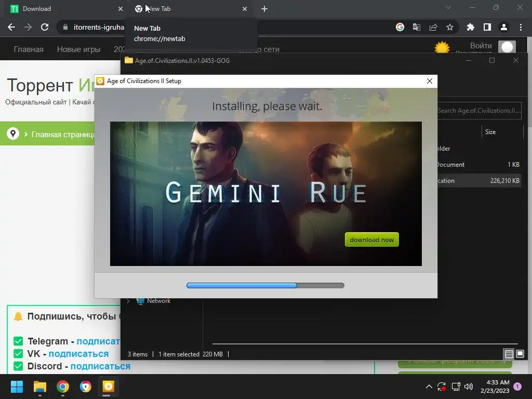Click the Chrome forward arrow
Image resolution: width=532 pixels, height=399 pixels.
[x=28, y=27]
